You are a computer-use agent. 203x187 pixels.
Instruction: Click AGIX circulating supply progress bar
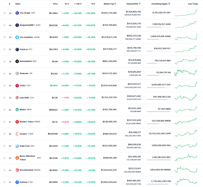coord(159,27)
